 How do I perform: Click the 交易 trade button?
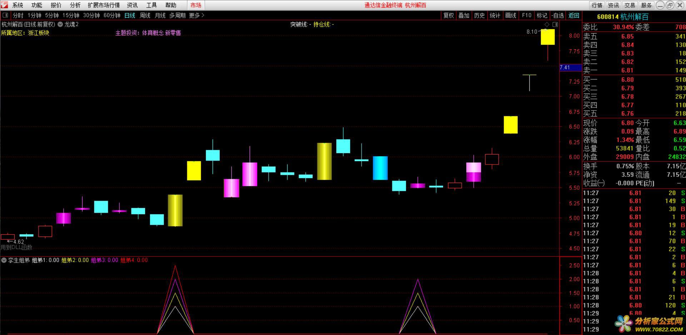(x=630, y=5)
